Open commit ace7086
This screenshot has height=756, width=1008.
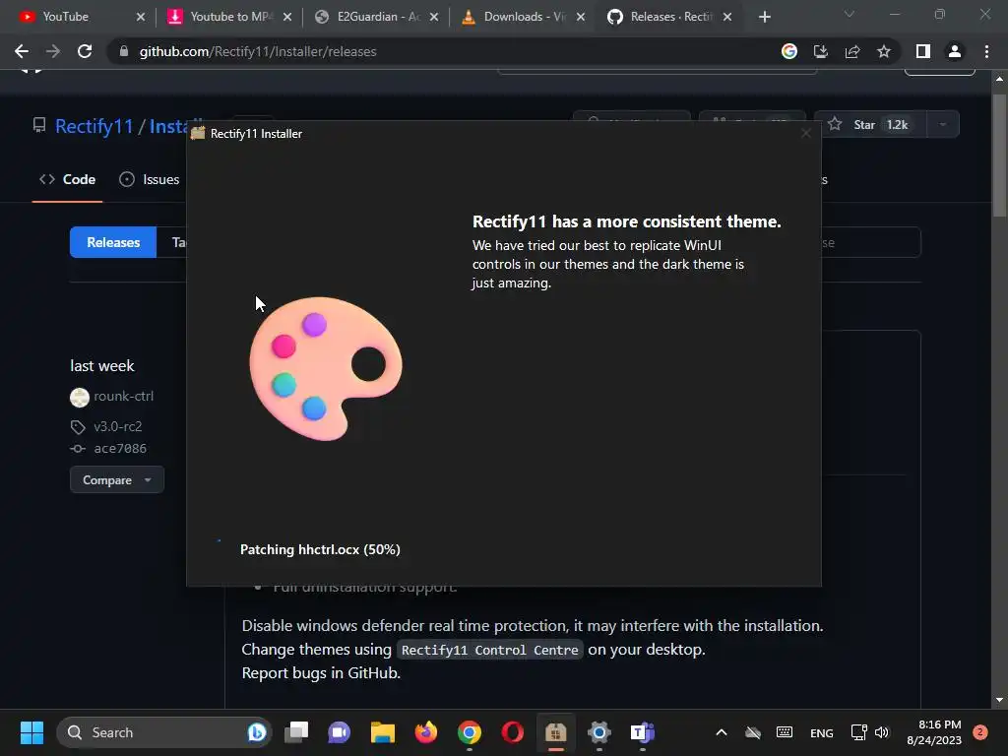120,448
